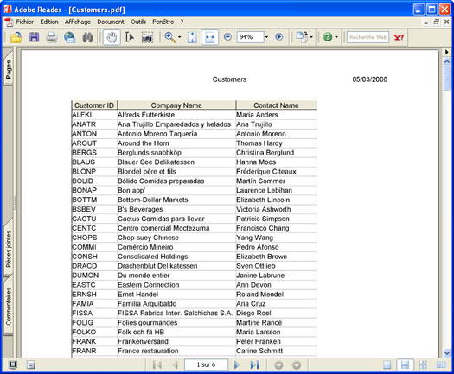Click the page size icon in status bar
This screenshot has height=374, width=454.
(30, 365)
